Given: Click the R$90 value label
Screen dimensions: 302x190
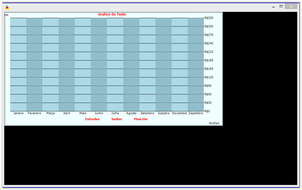Looking at the screenshot, I should tap(208, 86).
